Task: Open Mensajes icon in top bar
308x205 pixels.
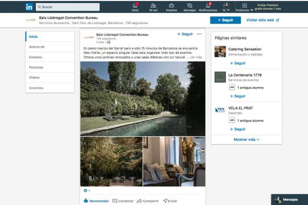Action: 189,7
